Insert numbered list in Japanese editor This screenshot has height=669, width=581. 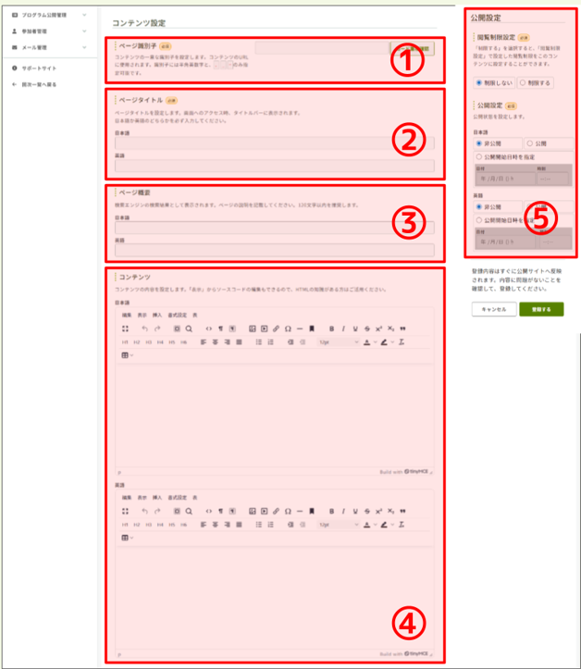(270, 342)
